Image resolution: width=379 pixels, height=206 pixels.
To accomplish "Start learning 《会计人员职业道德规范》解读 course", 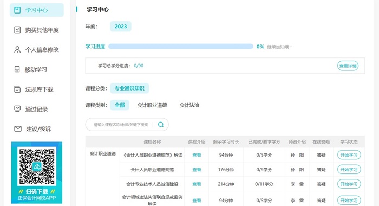I will pos(349,155).
